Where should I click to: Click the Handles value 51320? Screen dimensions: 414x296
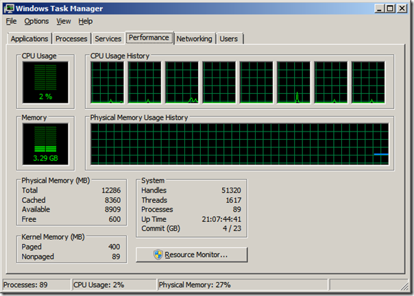(x=231, y=190)
